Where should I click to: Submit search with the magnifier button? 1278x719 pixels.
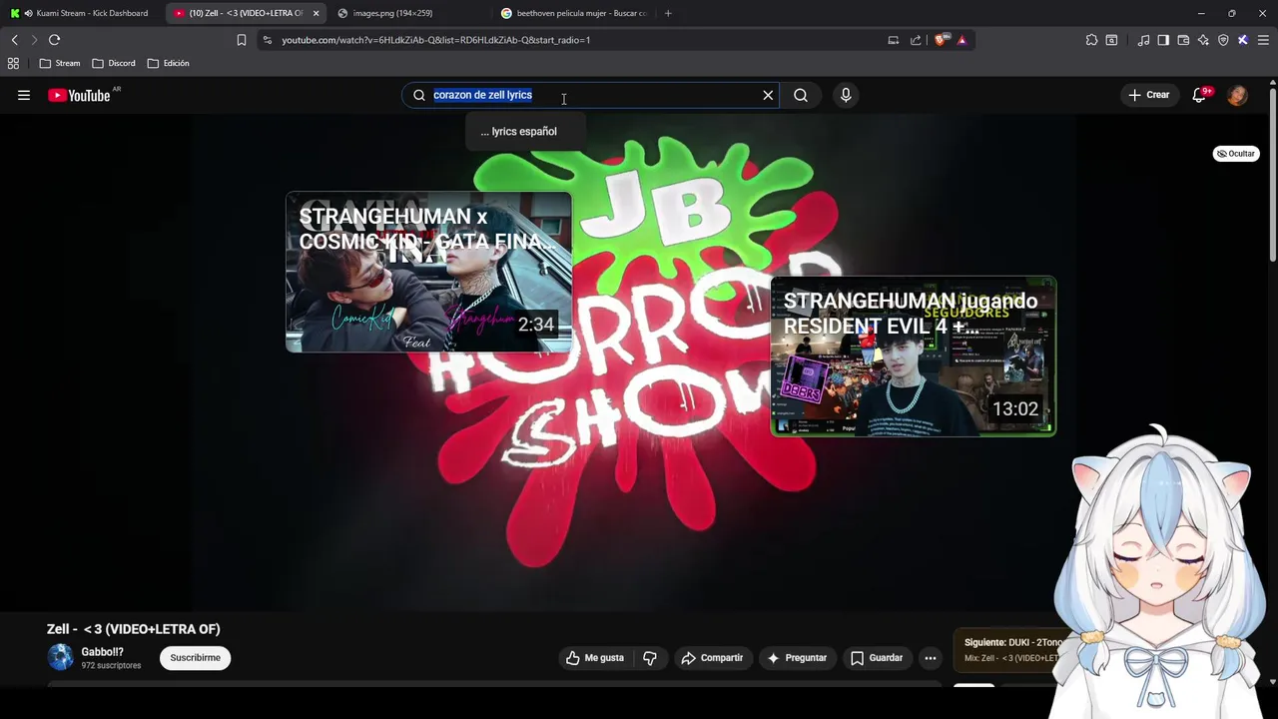coord(801,95)
